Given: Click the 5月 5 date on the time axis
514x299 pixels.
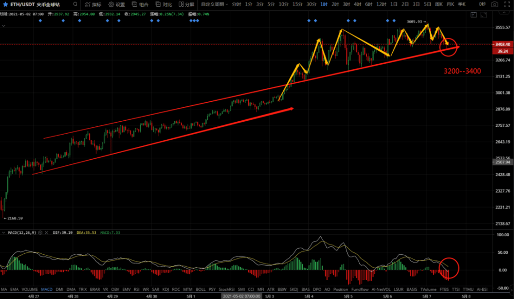Looking at the screenshot, I should [x=348, y=296].
